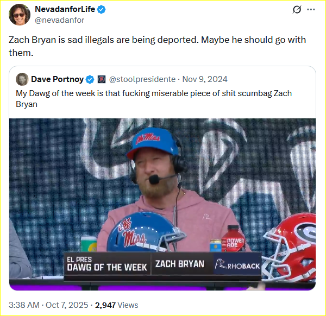The width and height of the screenshot is (326, 316).
Task: Click the Rhoback logo in the video banner
Action: pyautogui.click(x=237, y=265)
